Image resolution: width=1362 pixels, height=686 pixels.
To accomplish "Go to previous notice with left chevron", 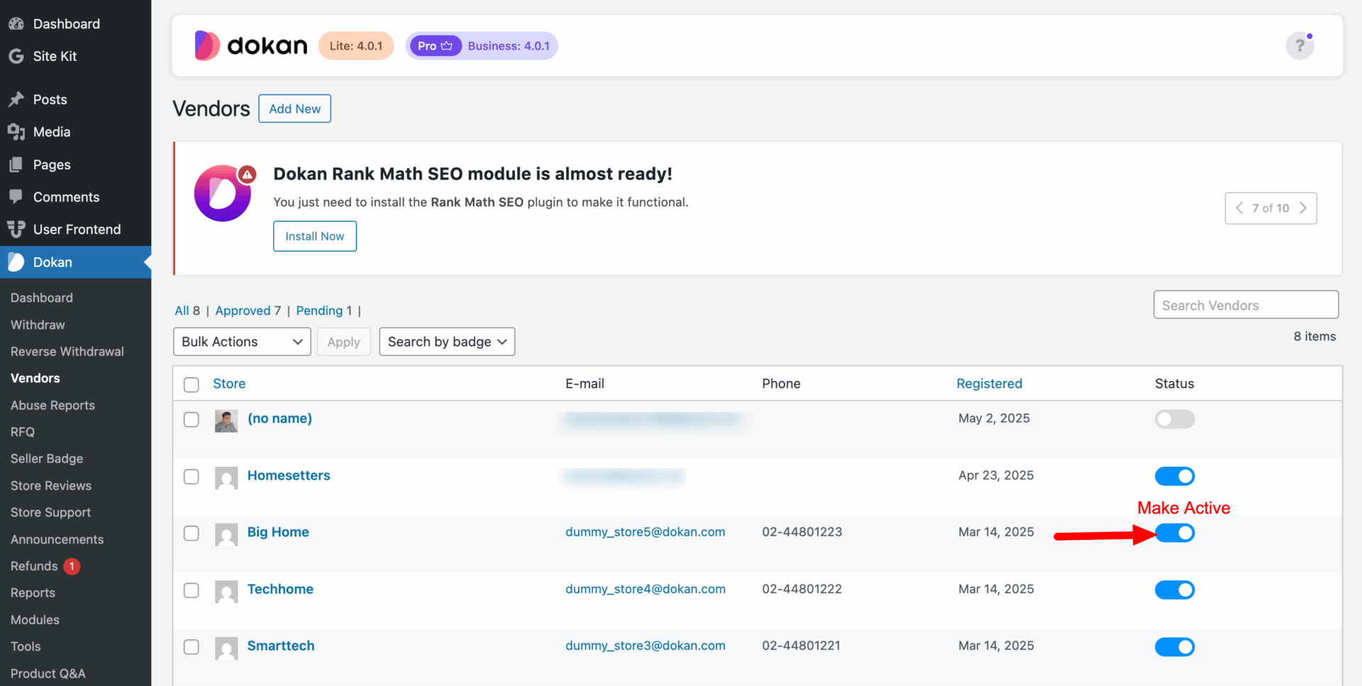I will [1239, 208].
